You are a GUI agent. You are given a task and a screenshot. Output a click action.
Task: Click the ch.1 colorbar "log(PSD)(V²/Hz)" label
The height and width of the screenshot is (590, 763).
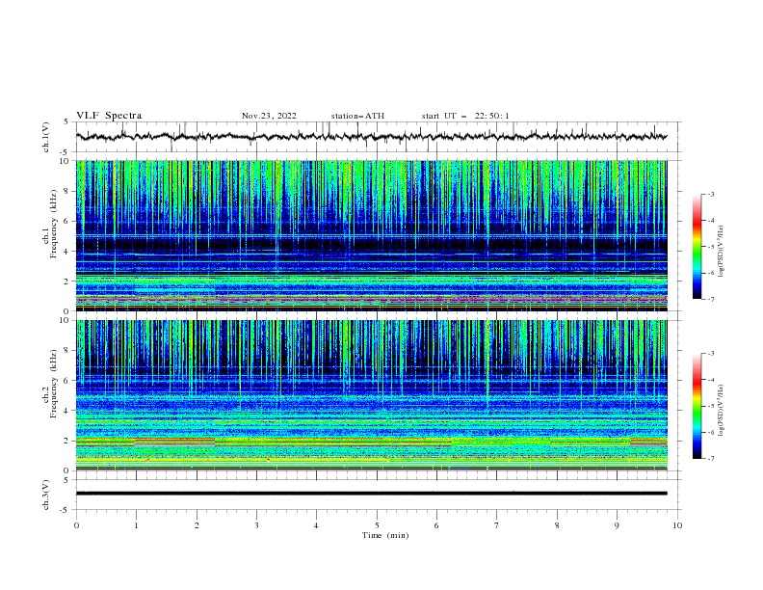coord(722,252)
